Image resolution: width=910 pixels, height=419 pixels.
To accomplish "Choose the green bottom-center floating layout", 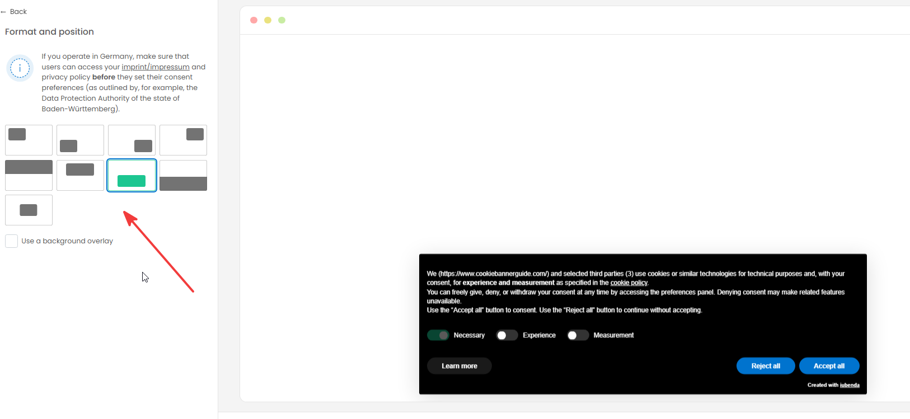I will click(132, 175).
